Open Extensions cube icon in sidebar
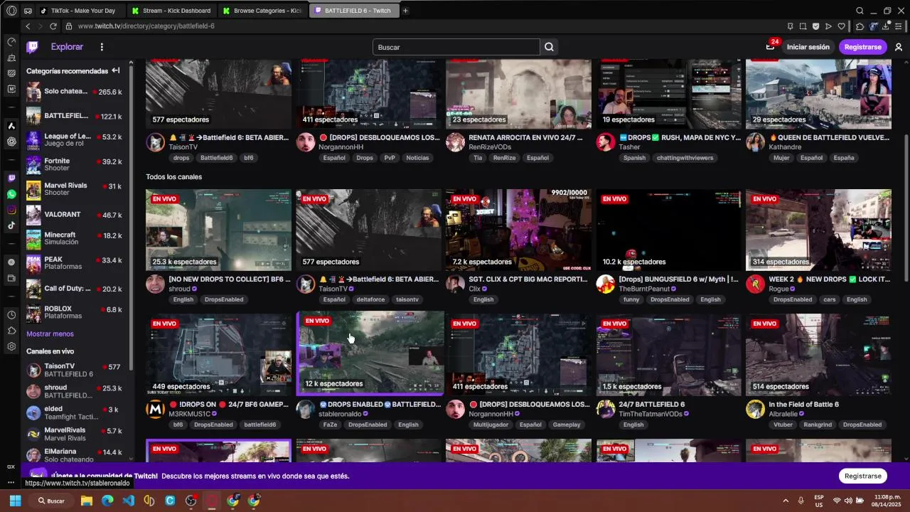 11,331
